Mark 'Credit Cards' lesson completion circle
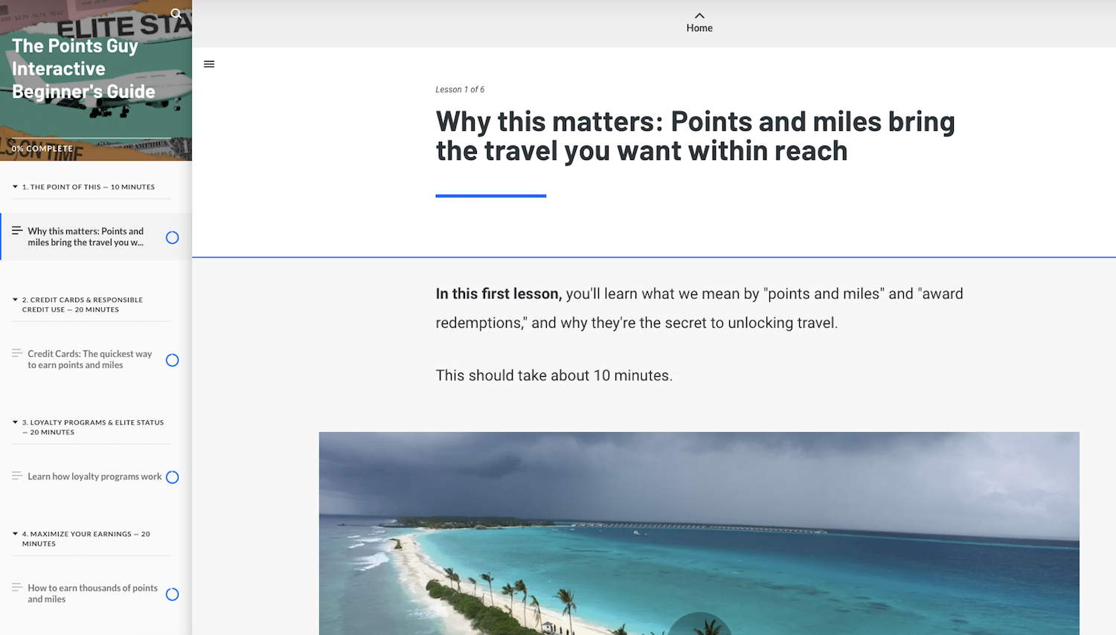1116x635 pixels. [172, 360]
